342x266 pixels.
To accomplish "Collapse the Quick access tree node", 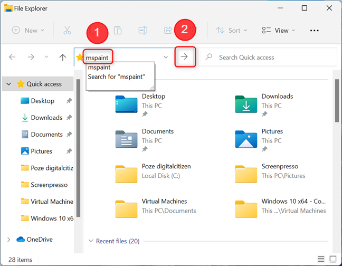I will (x=9, y=84).
